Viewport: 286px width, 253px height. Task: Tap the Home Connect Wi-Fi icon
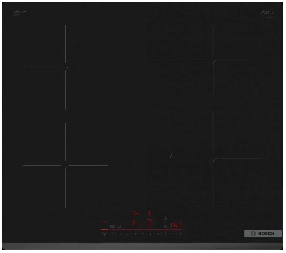[104, 221]
